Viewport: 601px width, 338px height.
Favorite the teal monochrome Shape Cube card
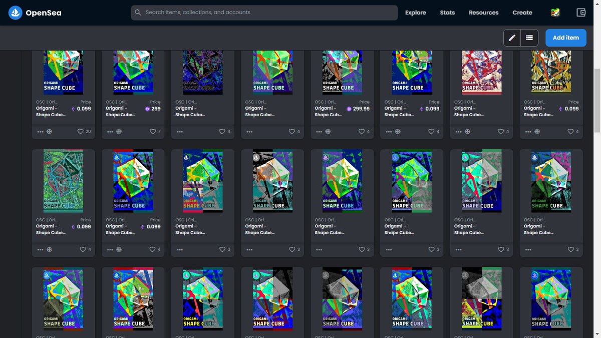(x=83, y=249)
